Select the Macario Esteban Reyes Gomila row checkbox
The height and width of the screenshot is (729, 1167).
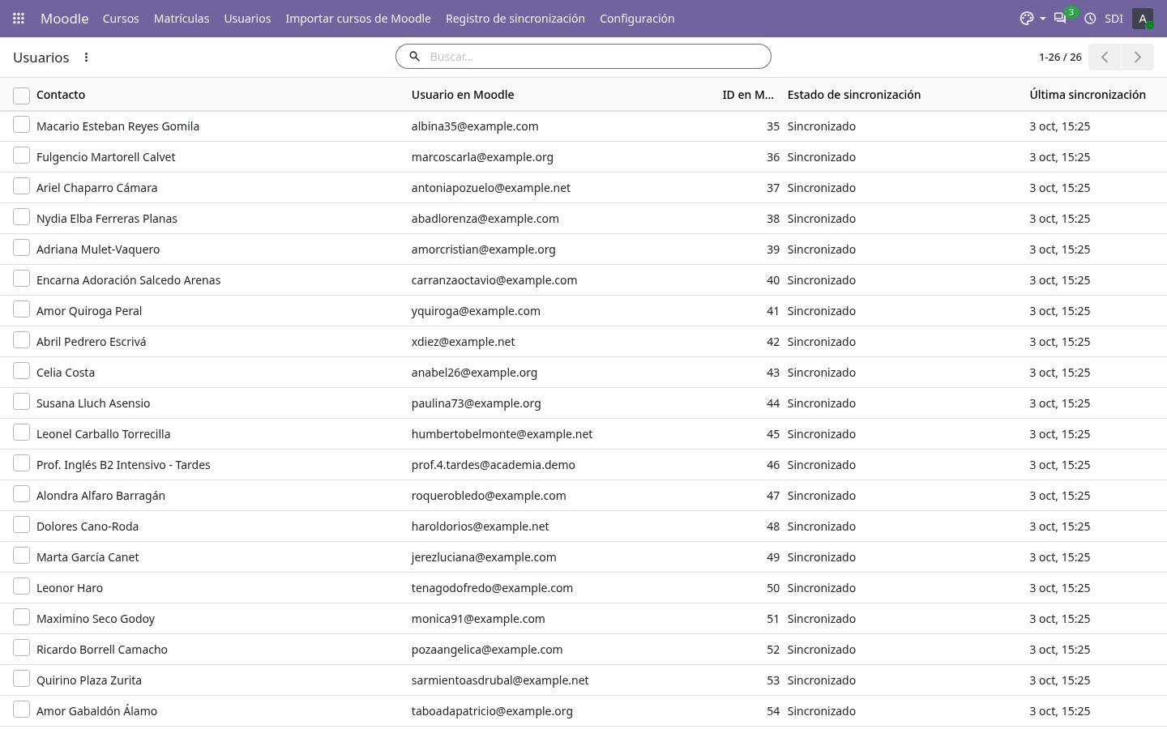21,125
